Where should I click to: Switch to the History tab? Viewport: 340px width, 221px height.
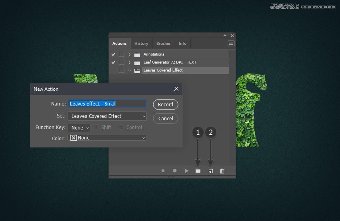[141, 44]
